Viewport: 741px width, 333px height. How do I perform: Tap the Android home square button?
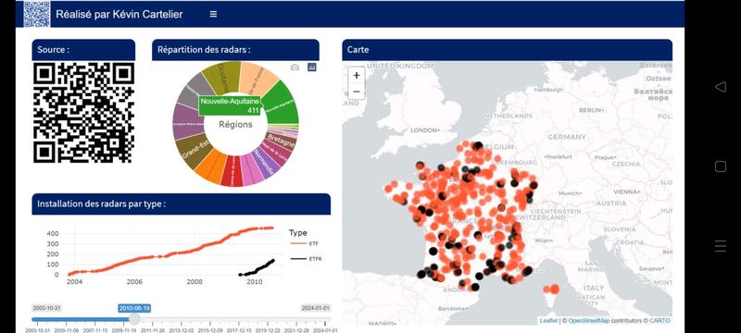[x=721, y=166]
